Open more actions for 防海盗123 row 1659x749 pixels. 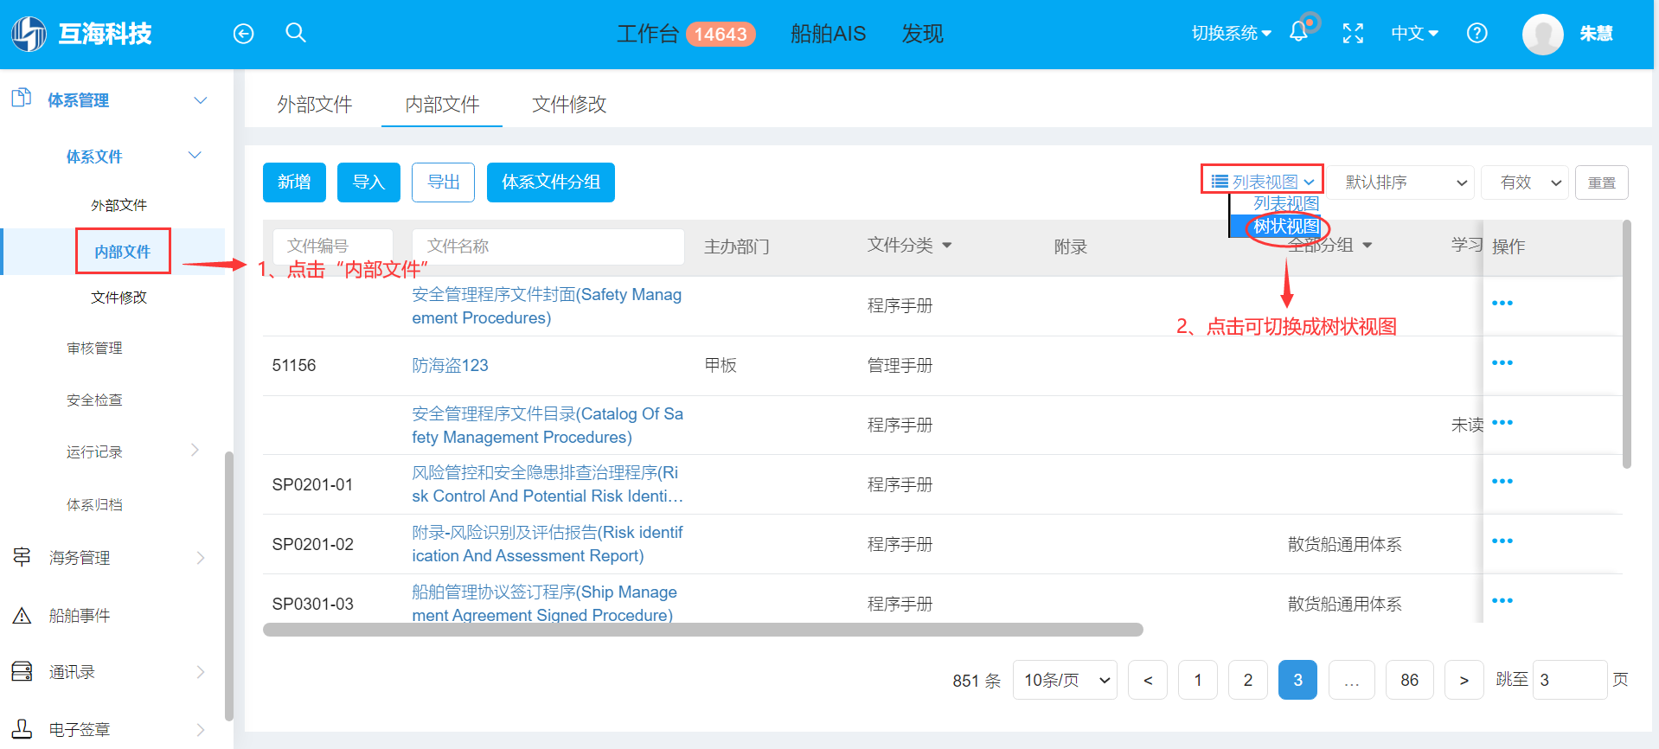pos(1502,362)
